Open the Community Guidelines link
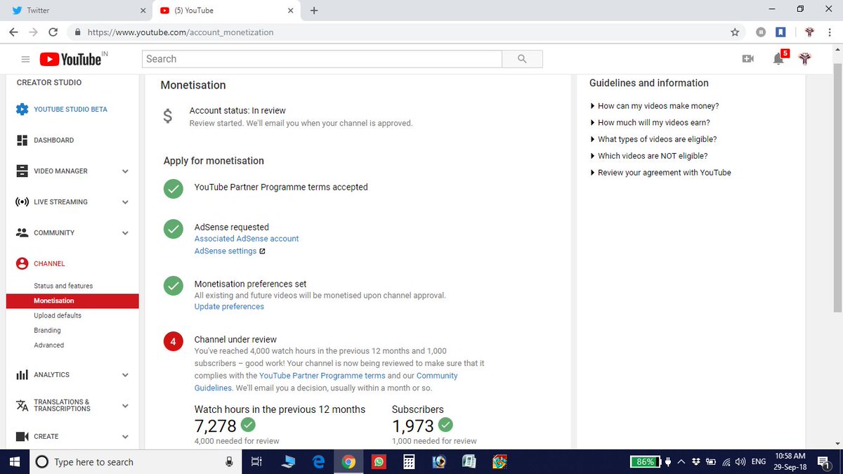 [326, 381]
